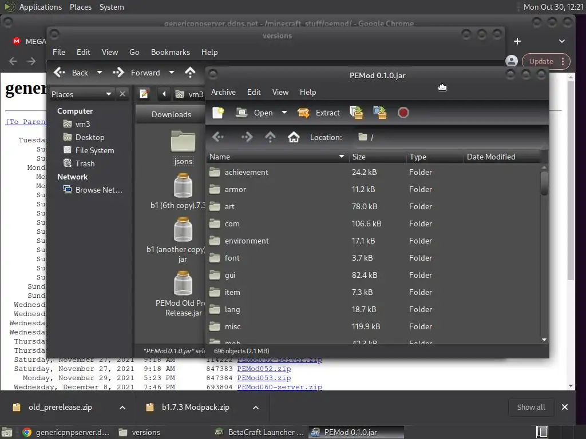Click the vm3 path bar button

tap(189, 94)
